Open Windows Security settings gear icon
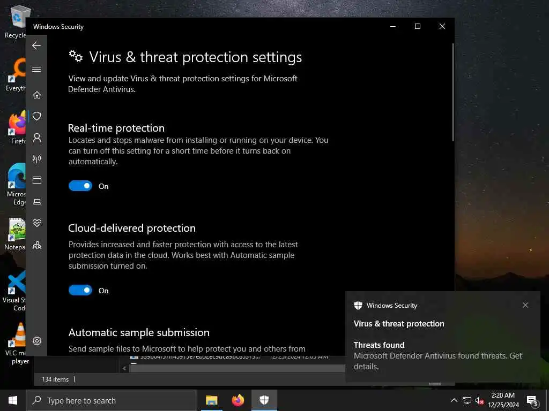549x411 pixels. tap(37, 341)
